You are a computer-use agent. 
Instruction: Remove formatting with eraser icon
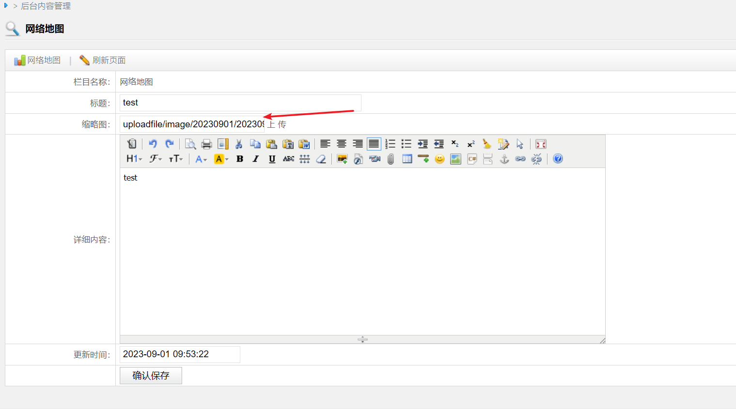321,159
